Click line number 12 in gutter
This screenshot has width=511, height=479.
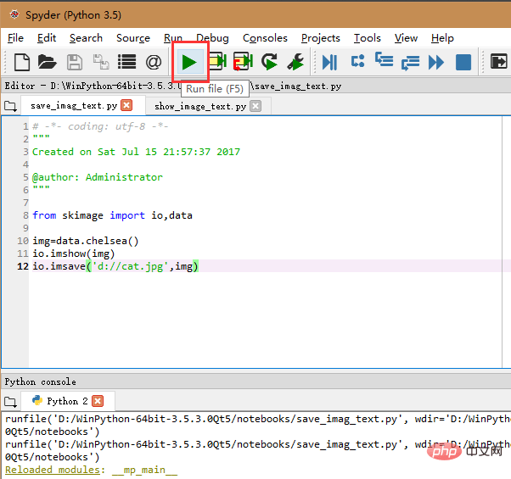22,266
